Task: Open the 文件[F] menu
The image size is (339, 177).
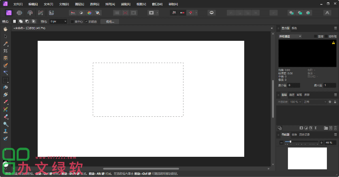Action: 18,4
